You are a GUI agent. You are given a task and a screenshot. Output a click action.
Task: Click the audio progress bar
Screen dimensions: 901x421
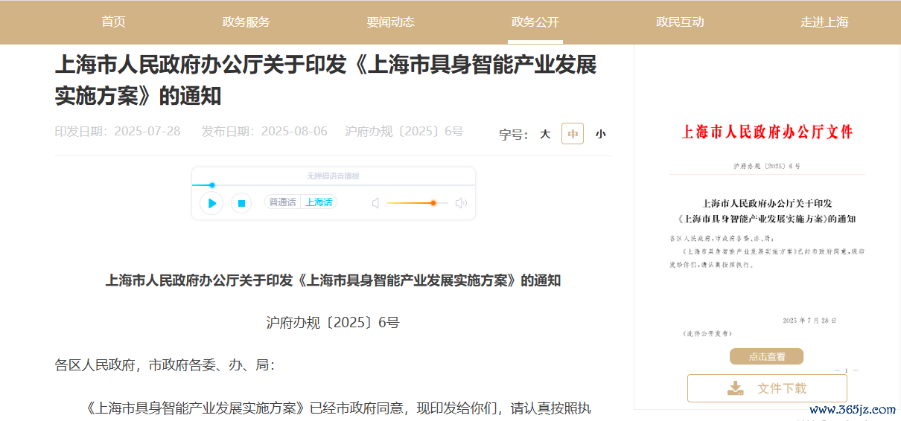coord(334,185)
